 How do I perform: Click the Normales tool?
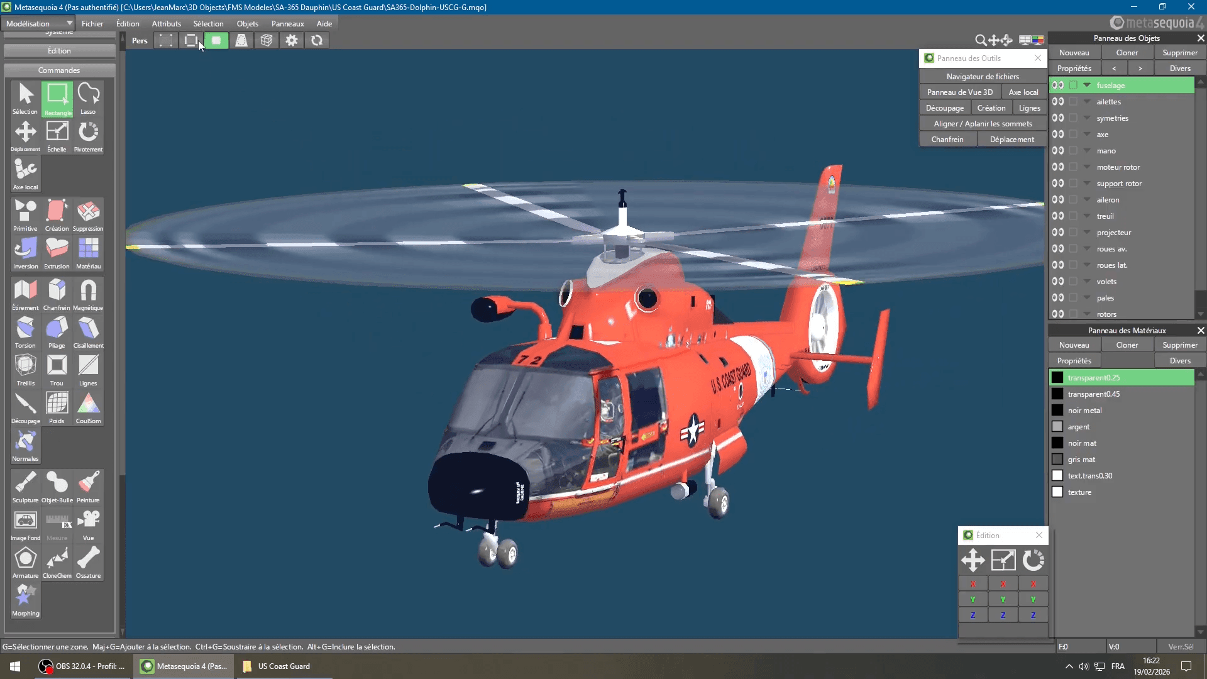click(x=26, y=446)
